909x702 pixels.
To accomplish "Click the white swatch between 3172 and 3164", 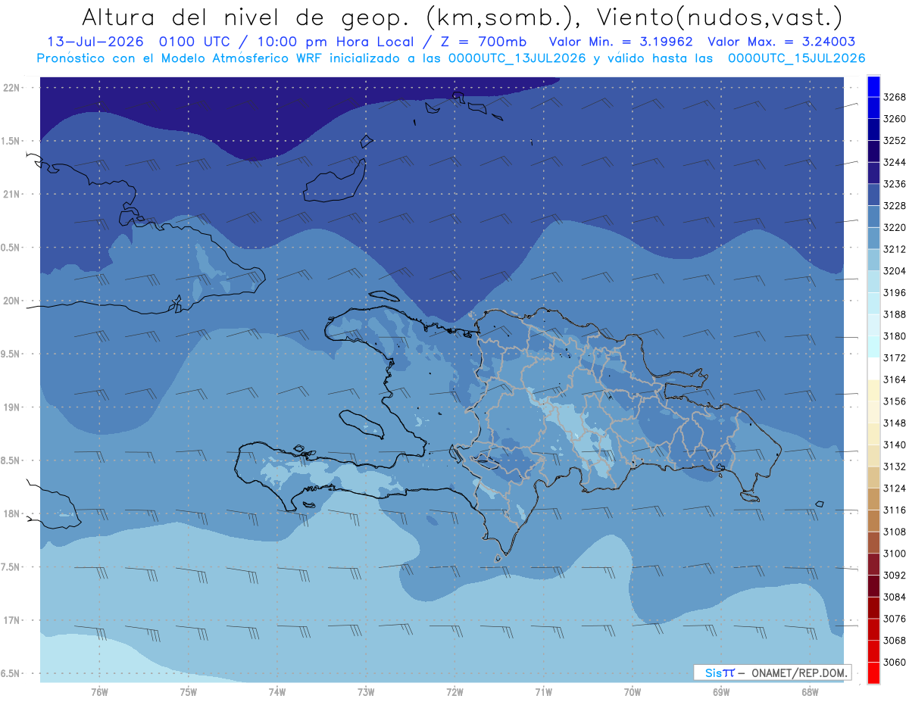I will (873, 368).
